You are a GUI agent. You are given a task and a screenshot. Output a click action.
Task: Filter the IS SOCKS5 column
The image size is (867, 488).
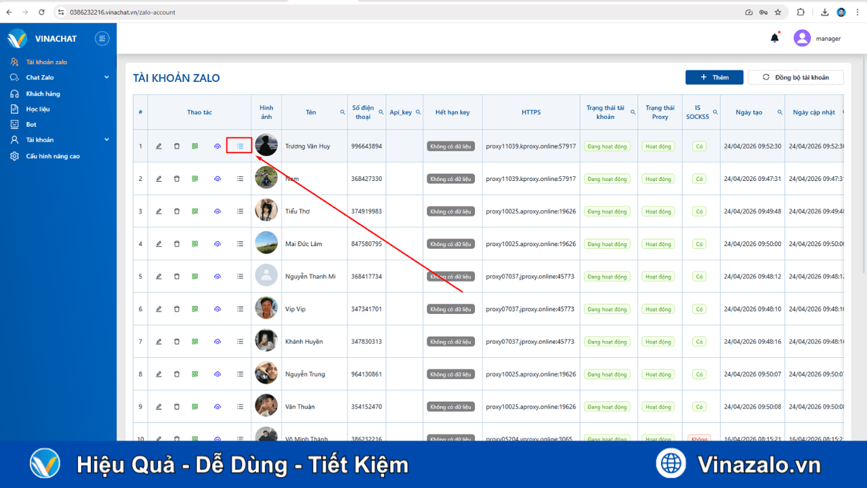(716, 113)
